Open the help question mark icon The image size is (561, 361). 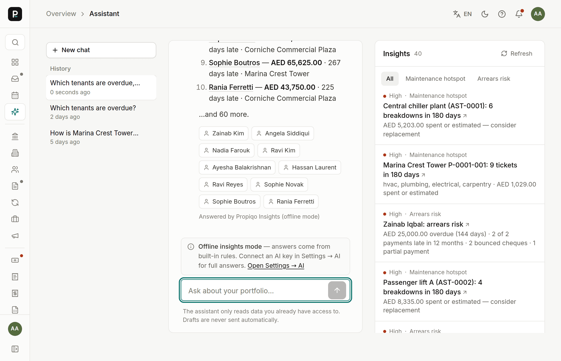point(502,14)
